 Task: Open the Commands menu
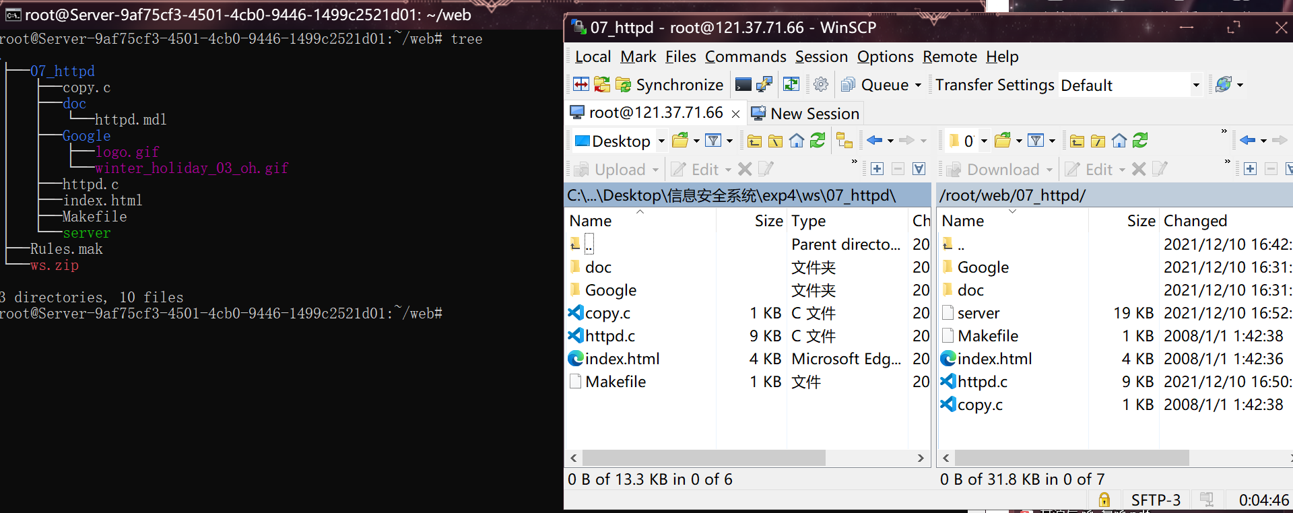745,57
